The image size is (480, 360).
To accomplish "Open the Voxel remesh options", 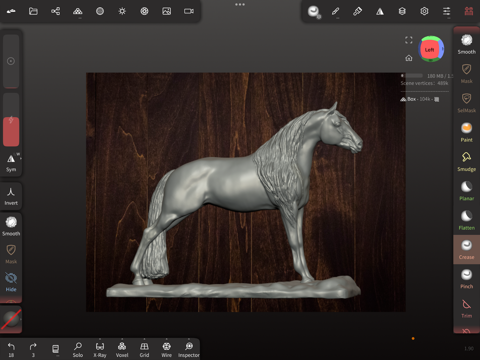I will (122, 350).
